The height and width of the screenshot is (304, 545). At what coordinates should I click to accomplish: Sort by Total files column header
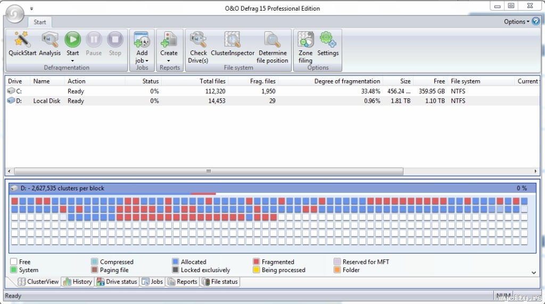click(x=195, y=81)
